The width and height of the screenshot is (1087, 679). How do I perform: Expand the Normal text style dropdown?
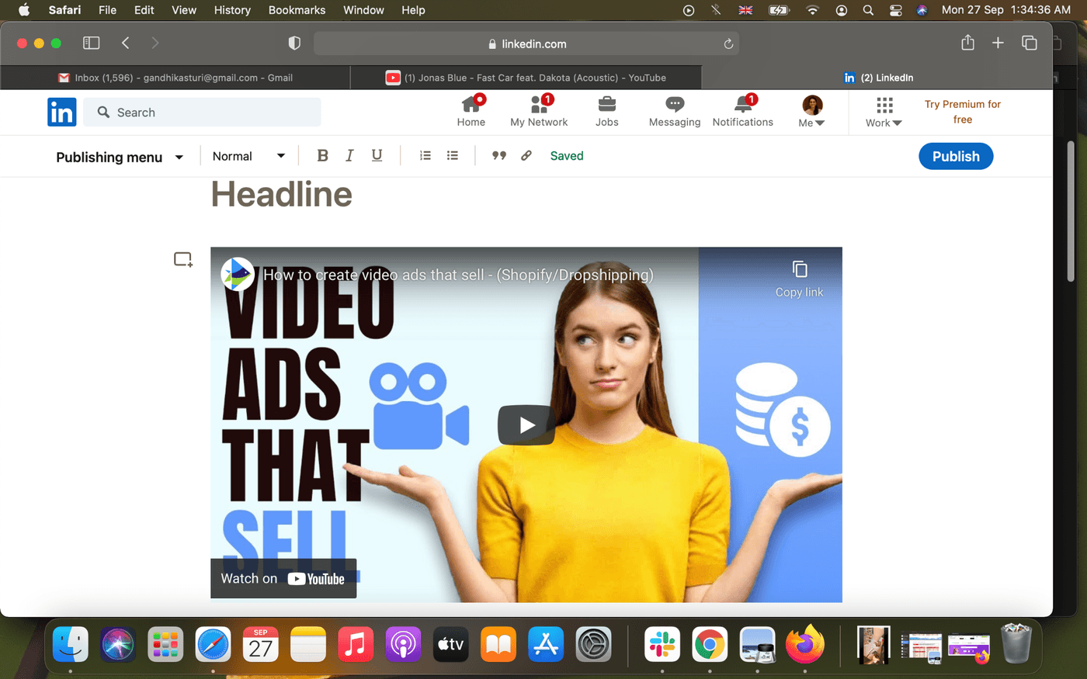(248, 155)
